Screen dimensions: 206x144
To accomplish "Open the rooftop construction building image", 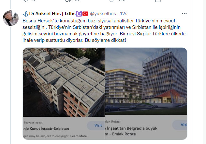I will (x=64, y=82).
